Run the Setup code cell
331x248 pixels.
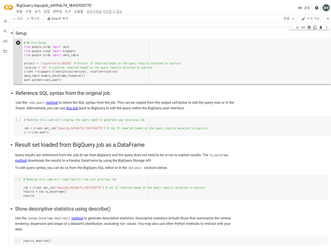tap(18, 42)
